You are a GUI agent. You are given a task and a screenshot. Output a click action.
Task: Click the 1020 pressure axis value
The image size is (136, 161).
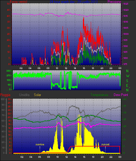pyautogui.click(x=126, y=10)
